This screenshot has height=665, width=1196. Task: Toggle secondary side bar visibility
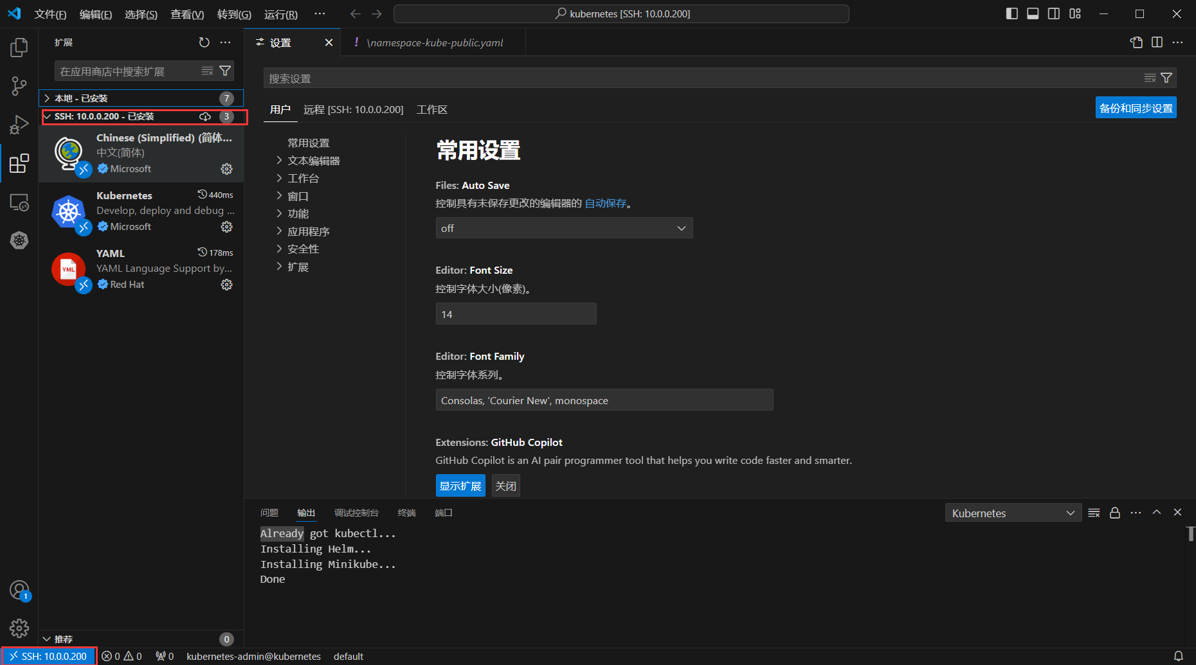1054,13
